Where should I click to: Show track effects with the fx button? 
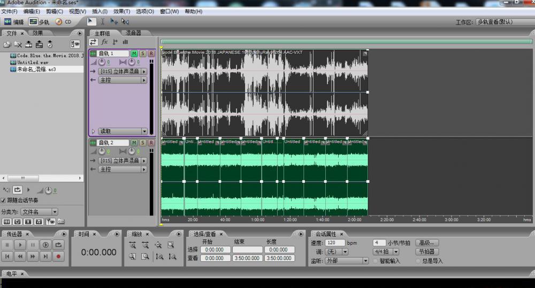(104, 42)
